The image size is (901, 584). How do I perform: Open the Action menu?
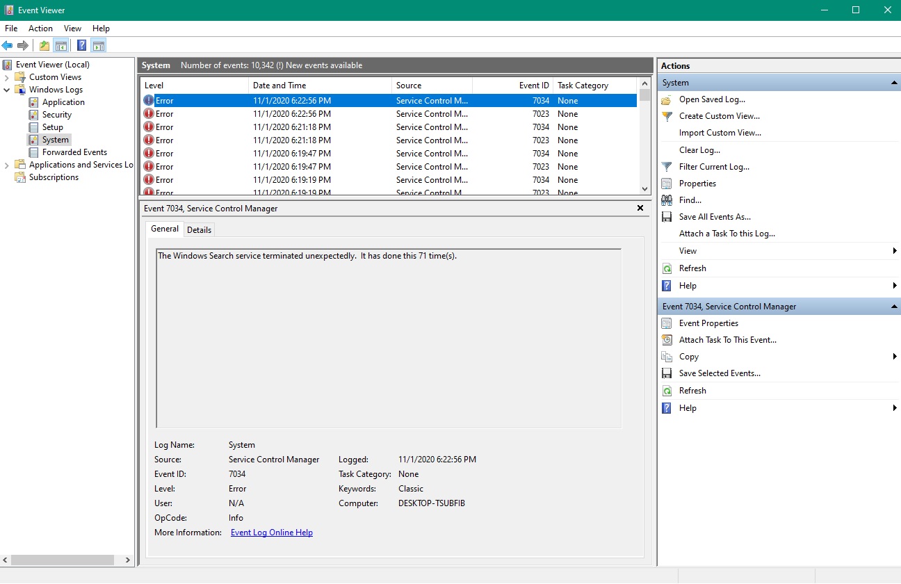[40, 29]
